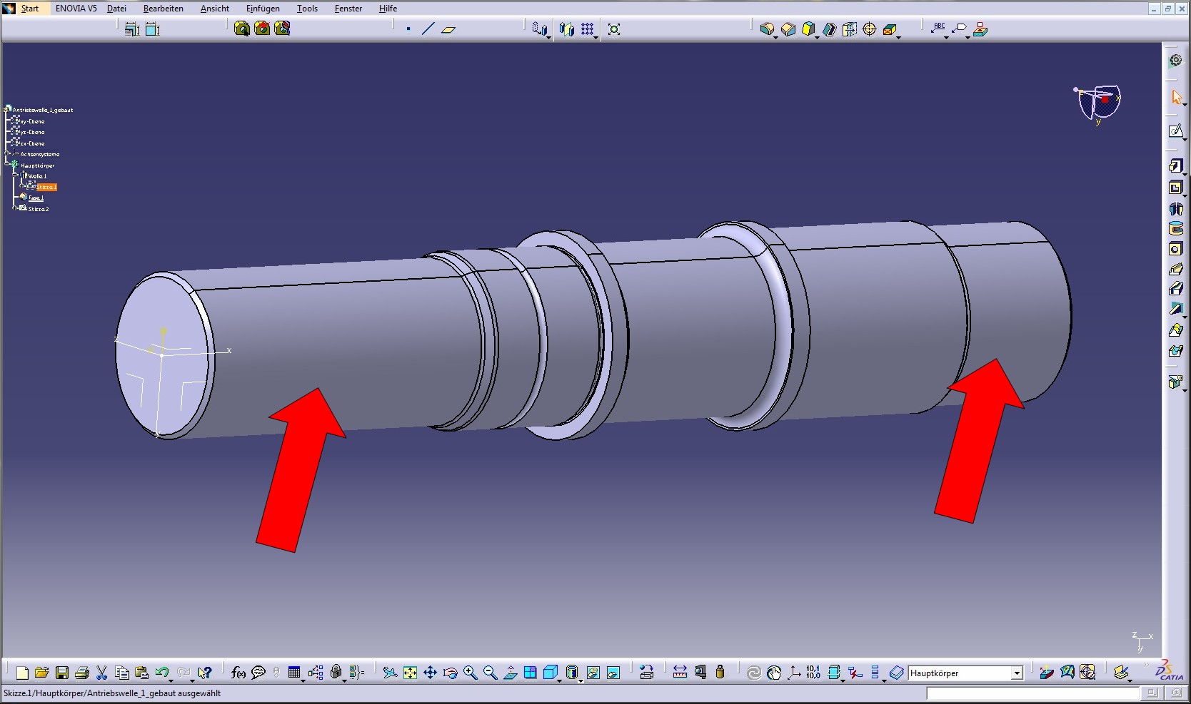
Task: Collapse the Welle.1 tree node
Action: [16, 175]
